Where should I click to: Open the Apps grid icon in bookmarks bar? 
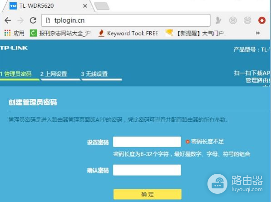(x=7, y=33)
